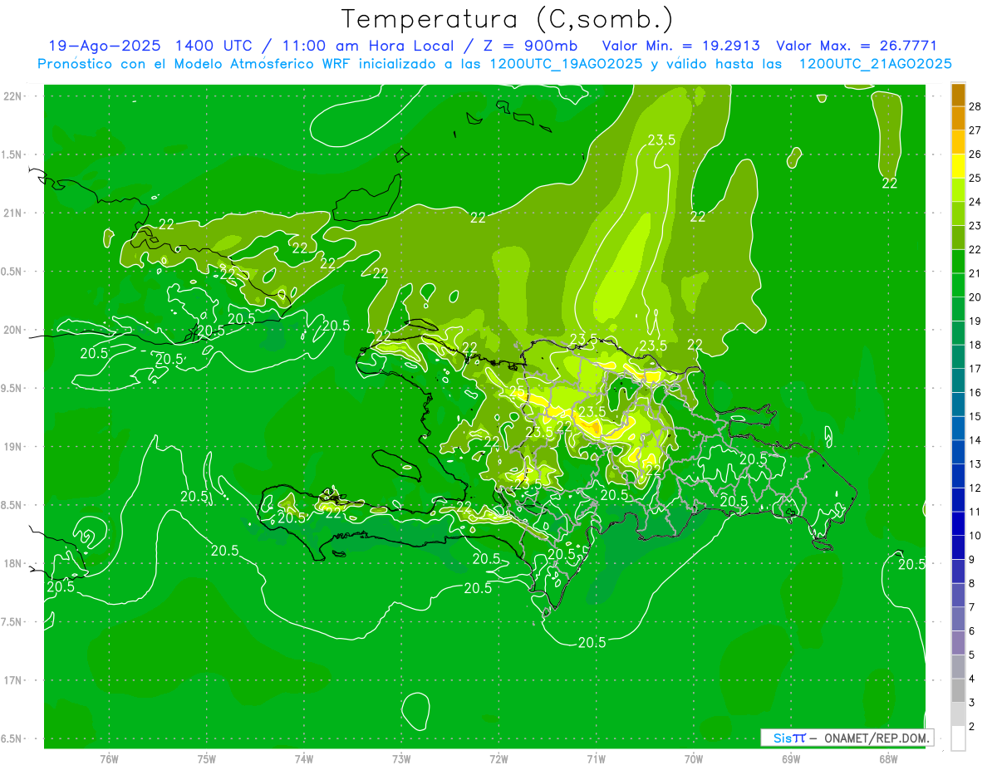Screen dimensions: 997x770
Task: Click the 'Valor Min. = 19.2913' value
Action: (681, 46)
